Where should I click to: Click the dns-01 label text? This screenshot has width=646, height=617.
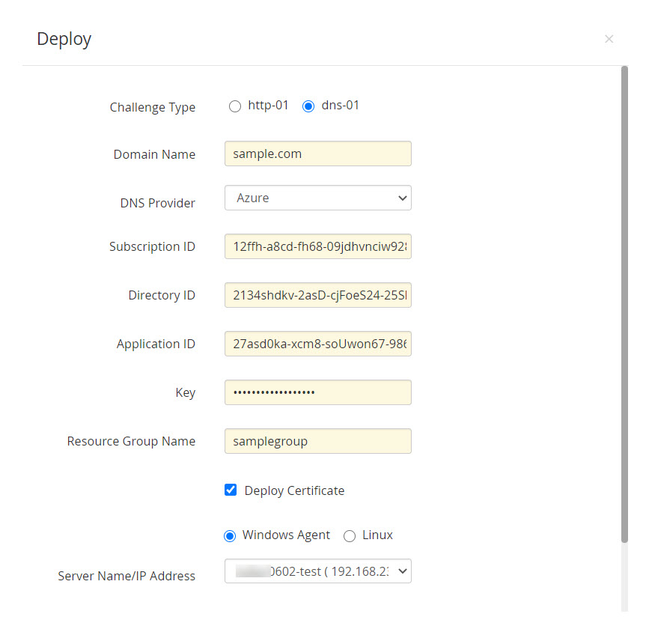(x=341, y=106)
